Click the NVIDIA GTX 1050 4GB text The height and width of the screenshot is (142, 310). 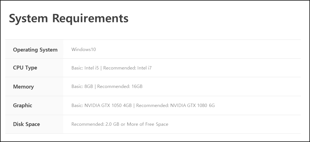tap(108, 105)
